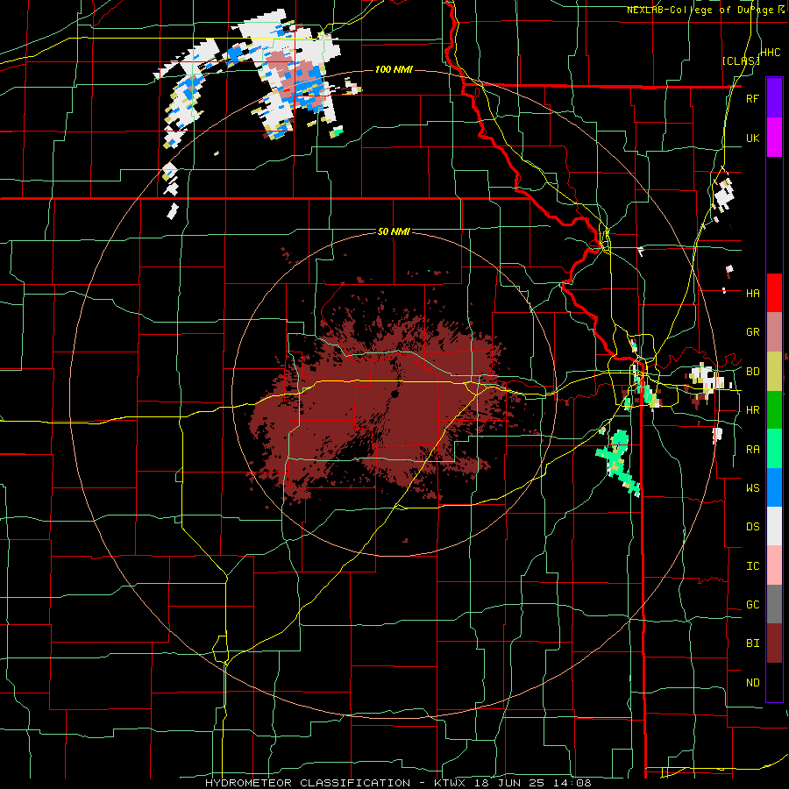Select the GR dusty-pink legend swatch
789x789 pixels.
click(x=774, y=332)
